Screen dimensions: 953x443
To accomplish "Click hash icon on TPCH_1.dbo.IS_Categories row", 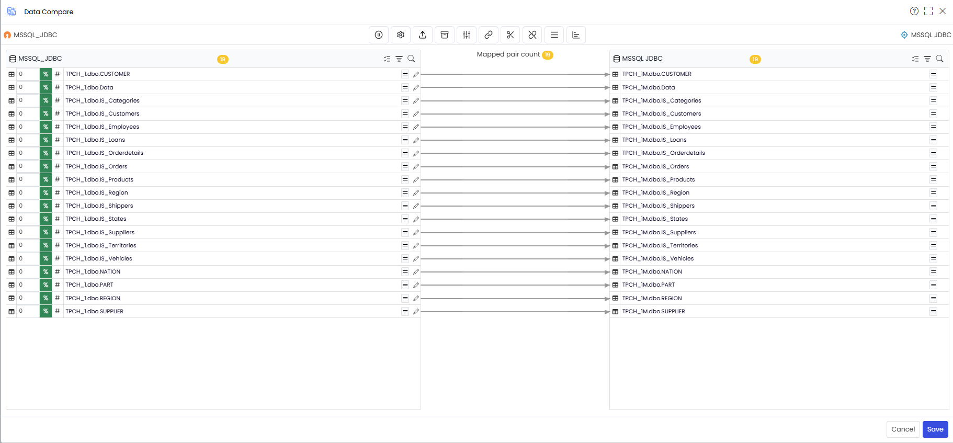I will coord(58,100).
